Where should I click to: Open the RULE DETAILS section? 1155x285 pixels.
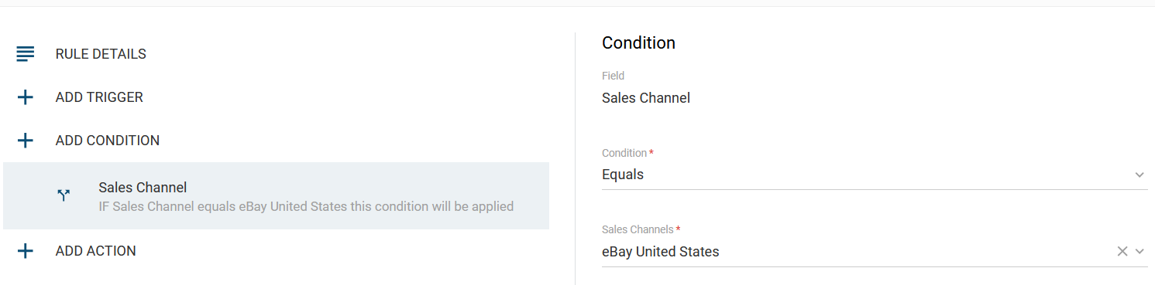101,54
